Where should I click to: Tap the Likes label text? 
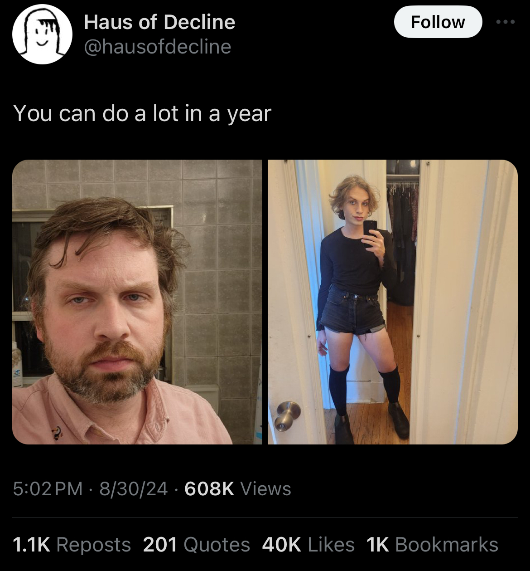click(x=331, y=545)
